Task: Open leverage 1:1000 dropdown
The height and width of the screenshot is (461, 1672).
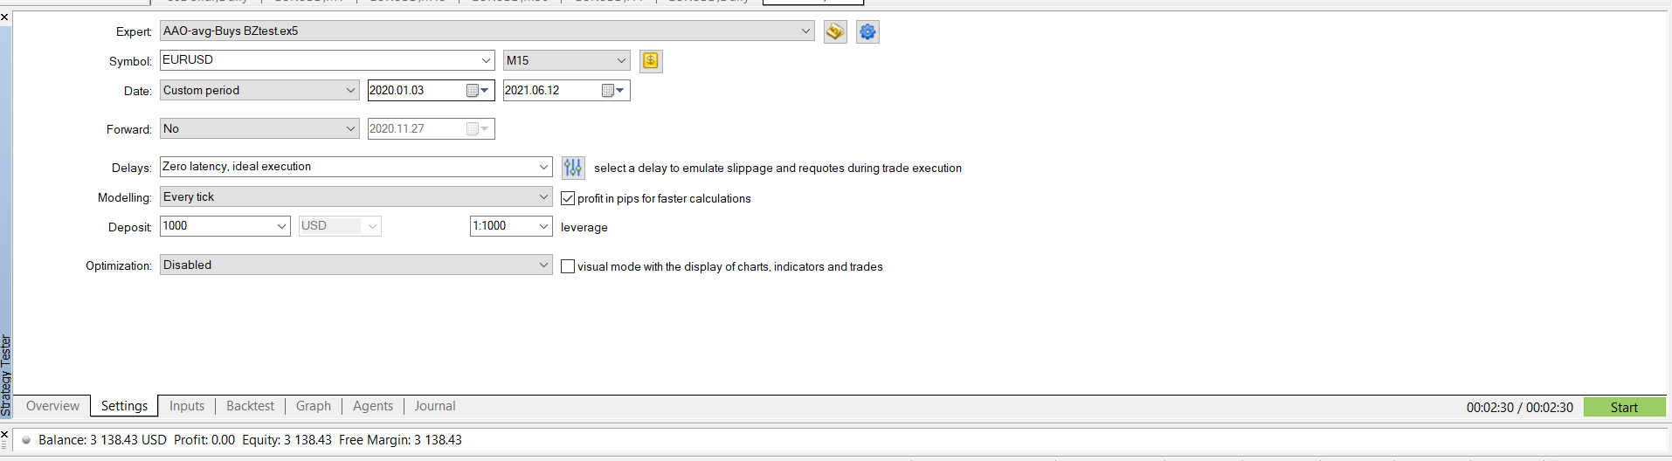Action: pos(511,227)
